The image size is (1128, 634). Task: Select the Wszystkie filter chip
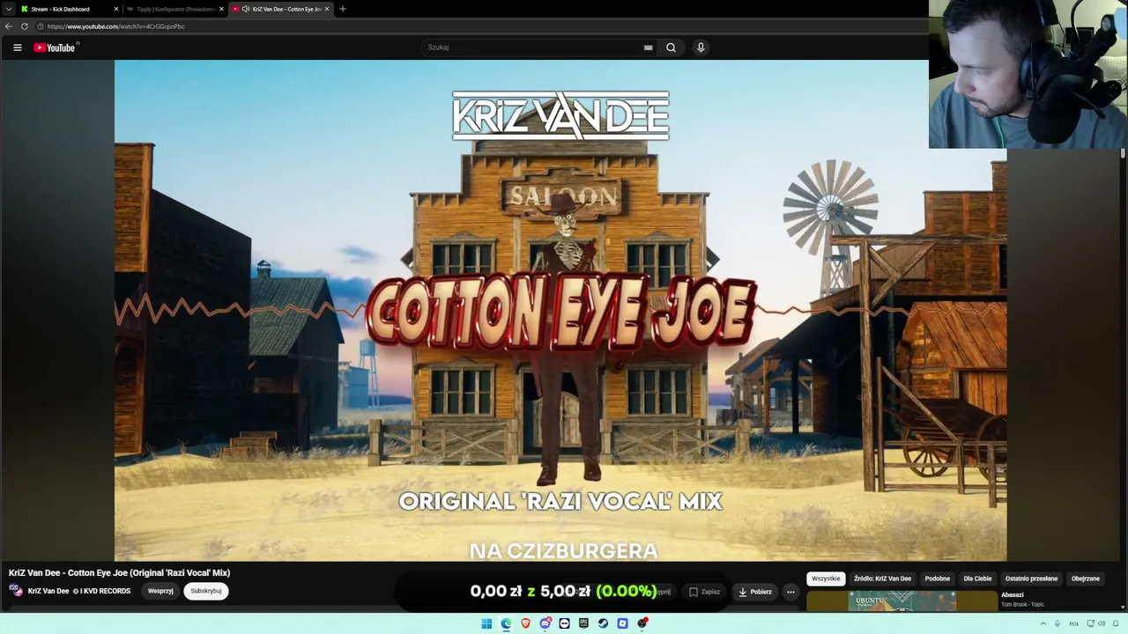coord(826,579)
